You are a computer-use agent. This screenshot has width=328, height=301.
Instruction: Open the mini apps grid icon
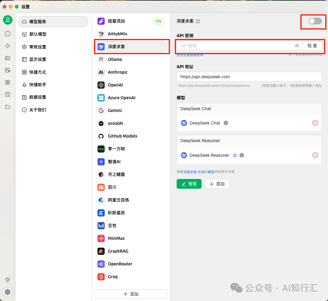pyautogui.click(x=8, y=82)
